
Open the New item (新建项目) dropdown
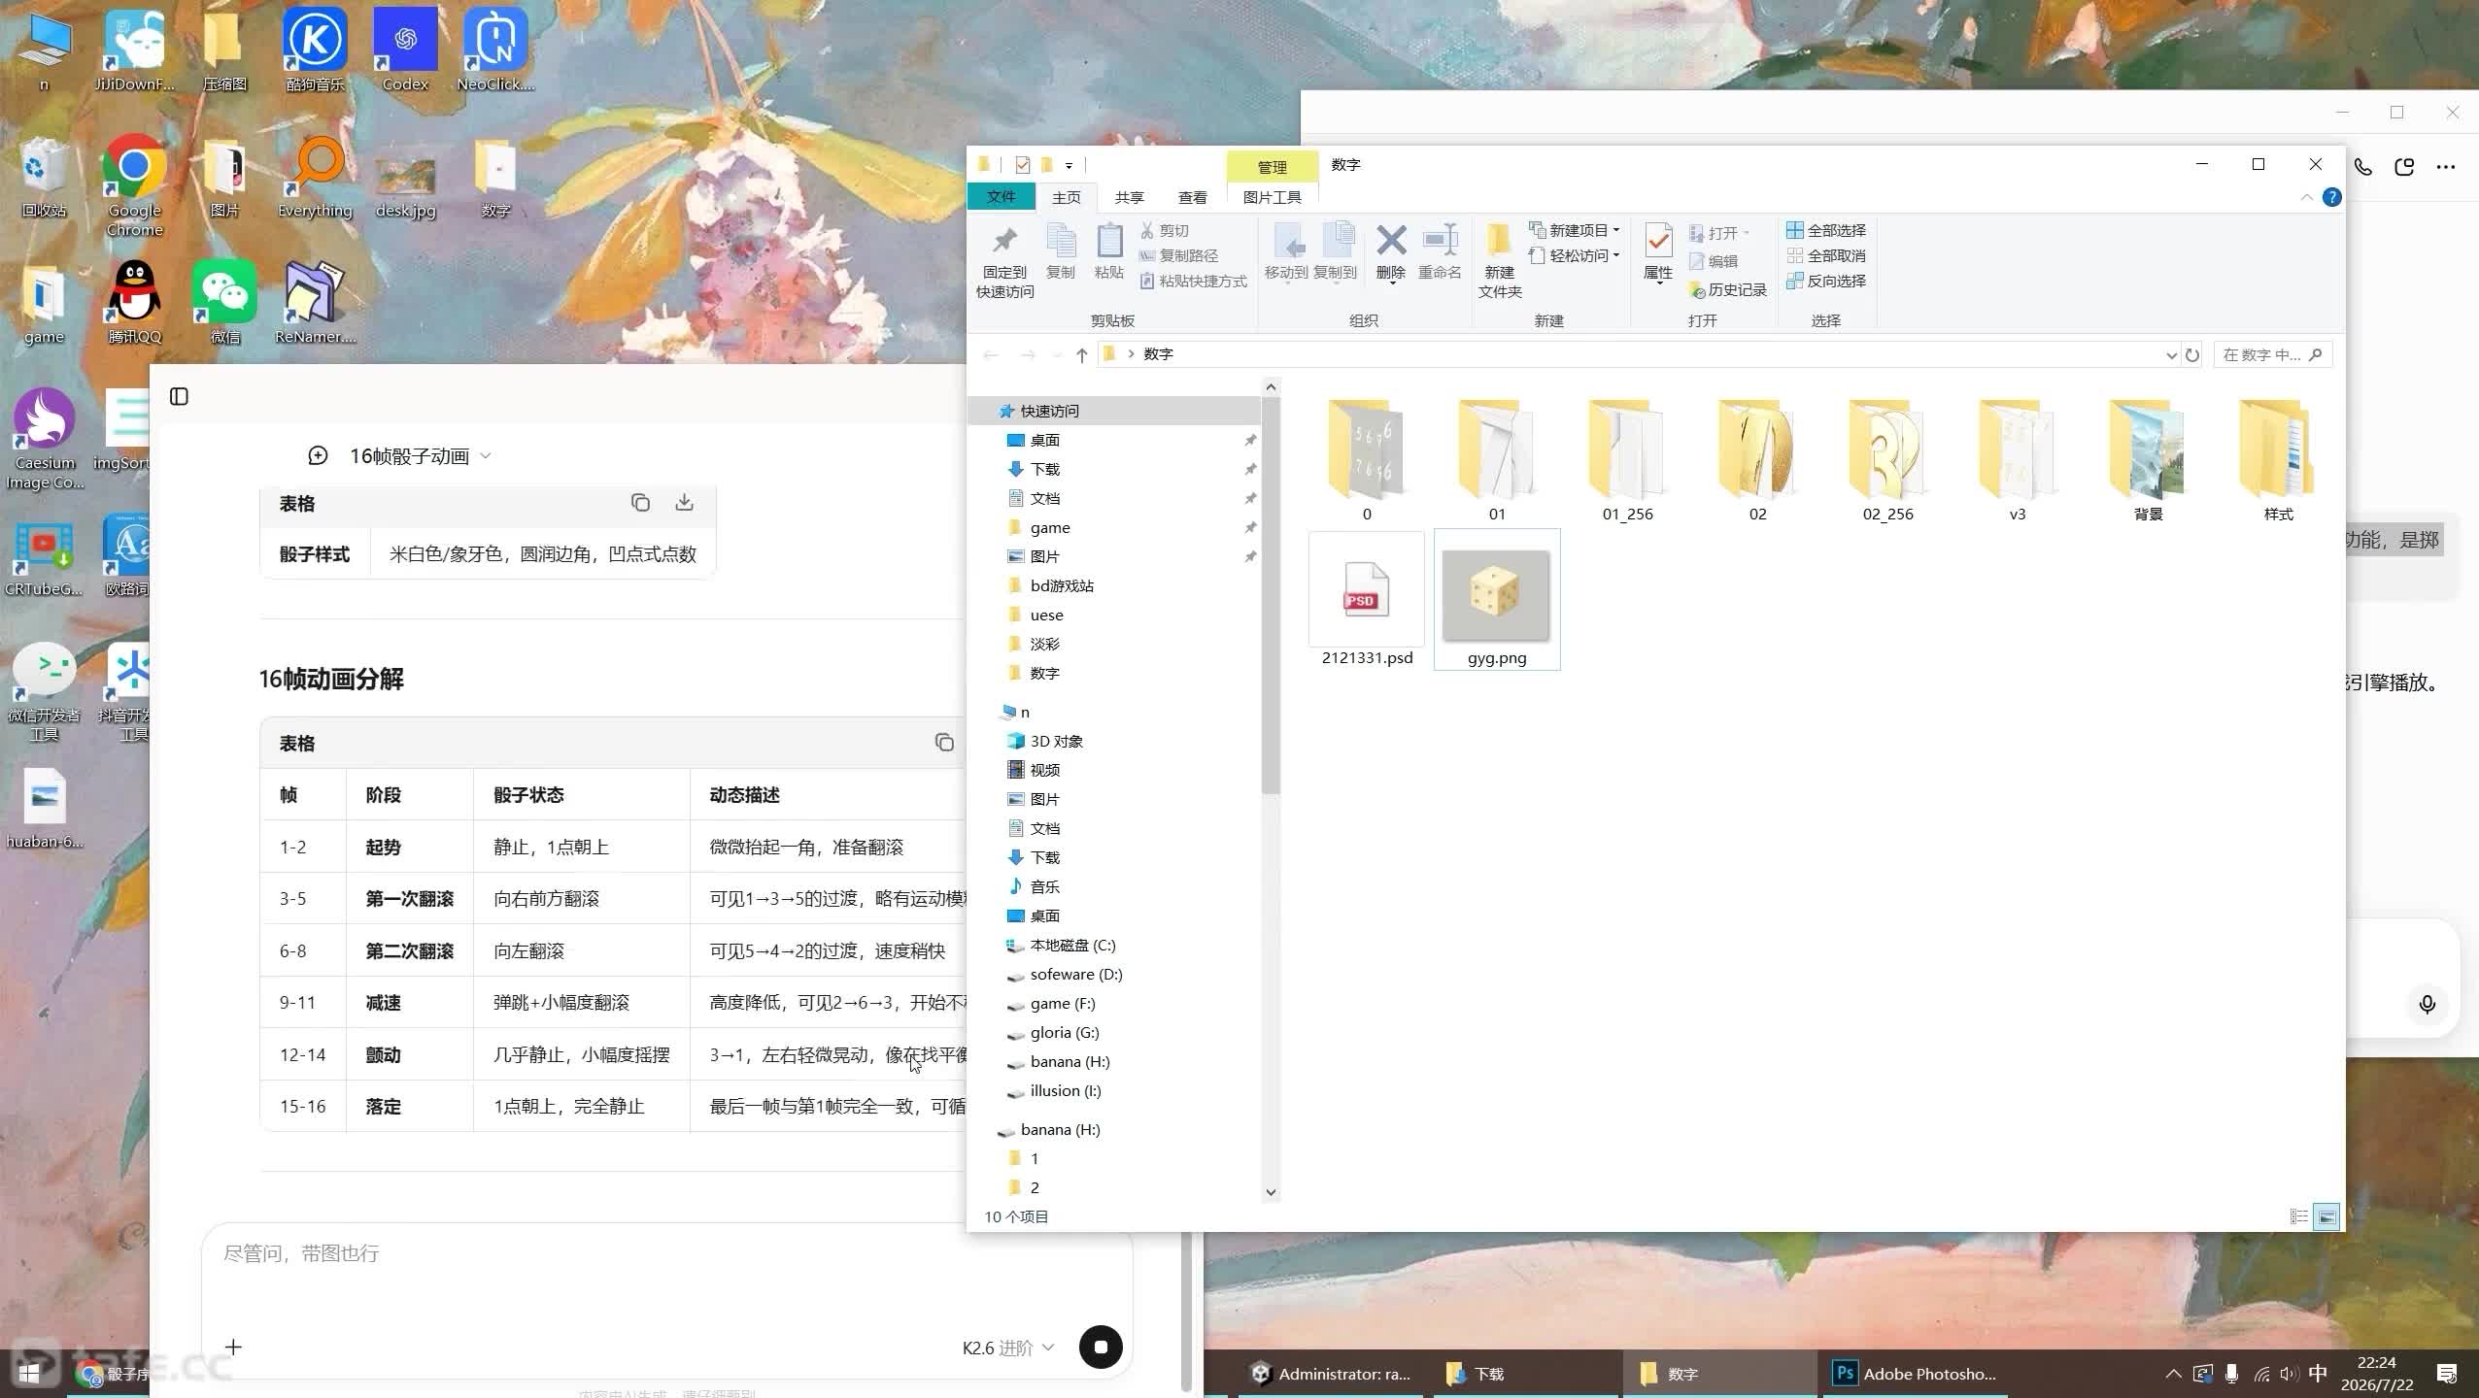pos(1575,230)
